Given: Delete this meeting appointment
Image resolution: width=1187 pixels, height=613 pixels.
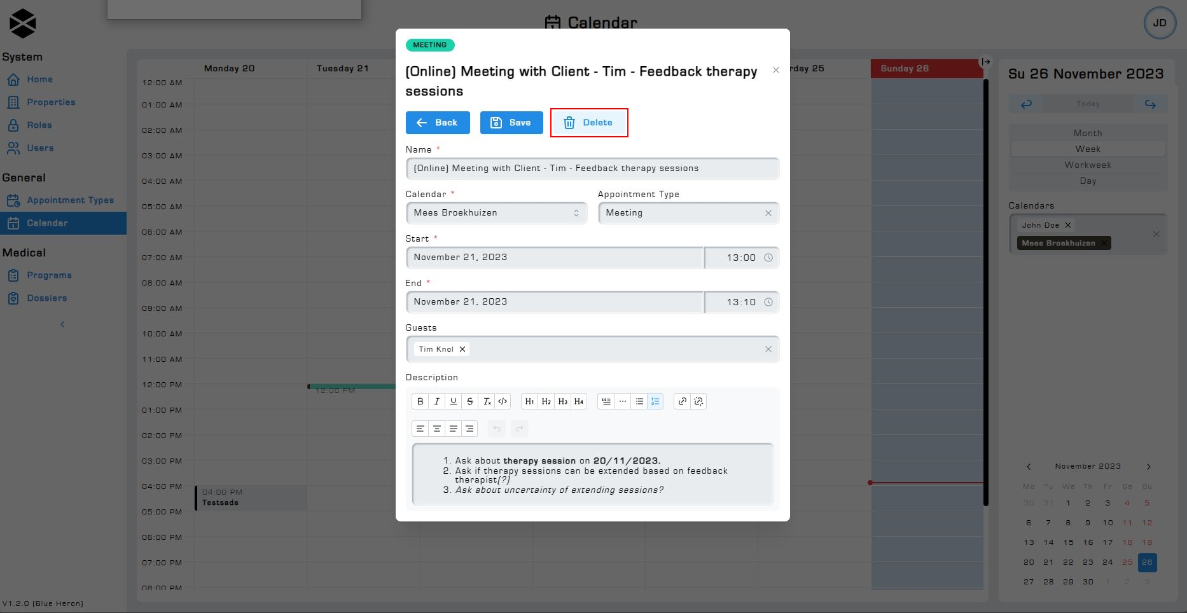Looking at the screenshot, I should click(x=589, y=123).
